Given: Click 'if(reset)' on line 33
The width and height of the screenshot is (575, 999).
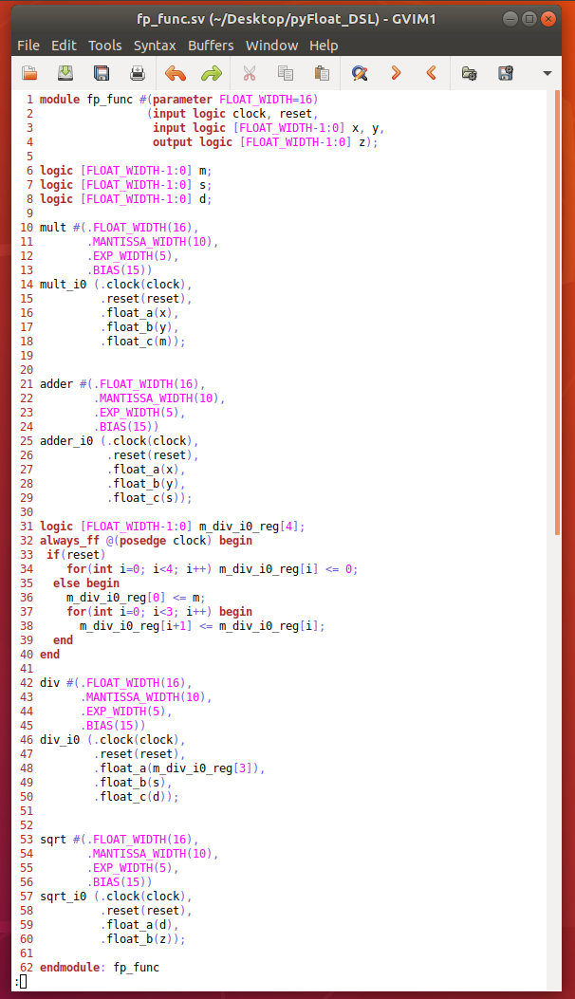Looking at the screenshot, I should (x=76, y=555).
